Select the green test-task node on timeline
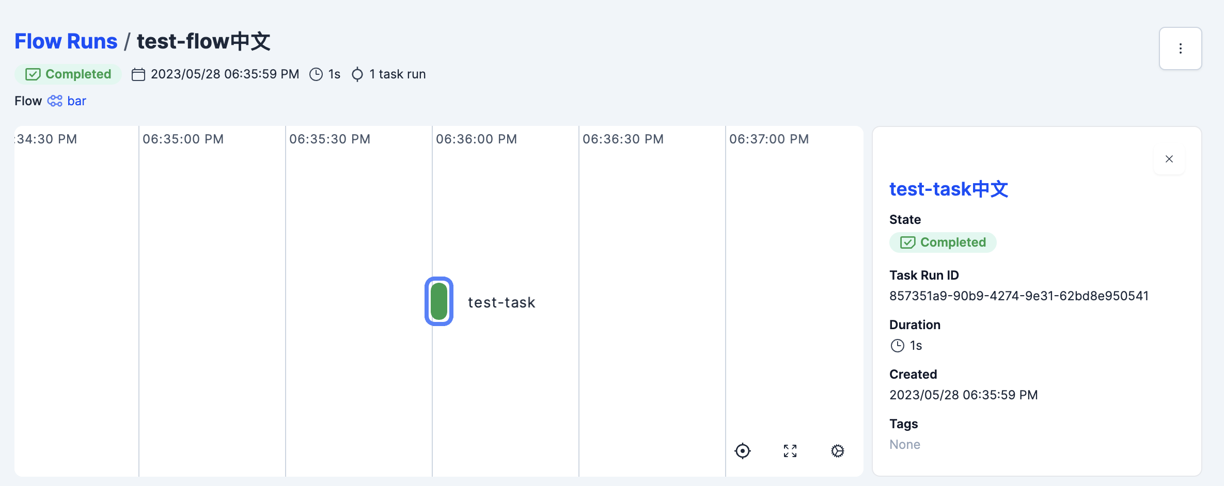The width and height of the screenshot is (1224, 486). (x=438, y=302)
